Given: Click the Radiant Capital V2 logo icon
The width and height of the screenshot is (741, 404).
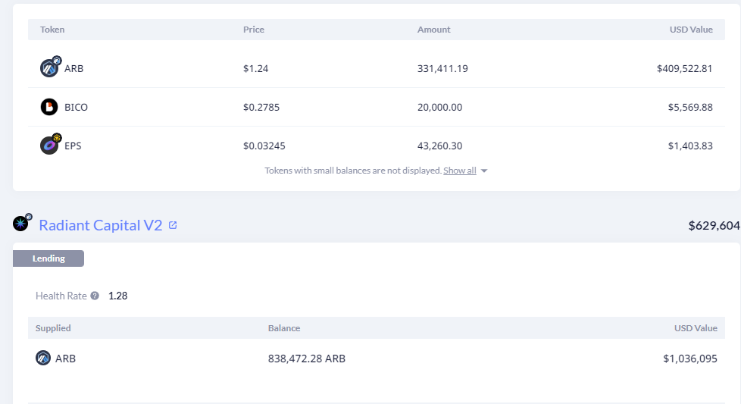Looking at the screenshot, I should 21,224.
